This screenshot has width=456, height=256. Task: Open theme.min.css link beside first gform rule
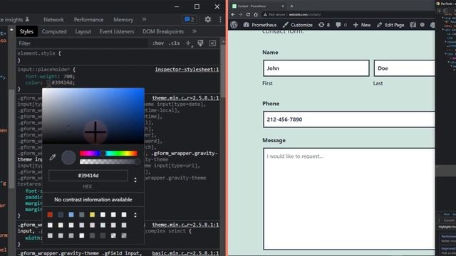185,98
